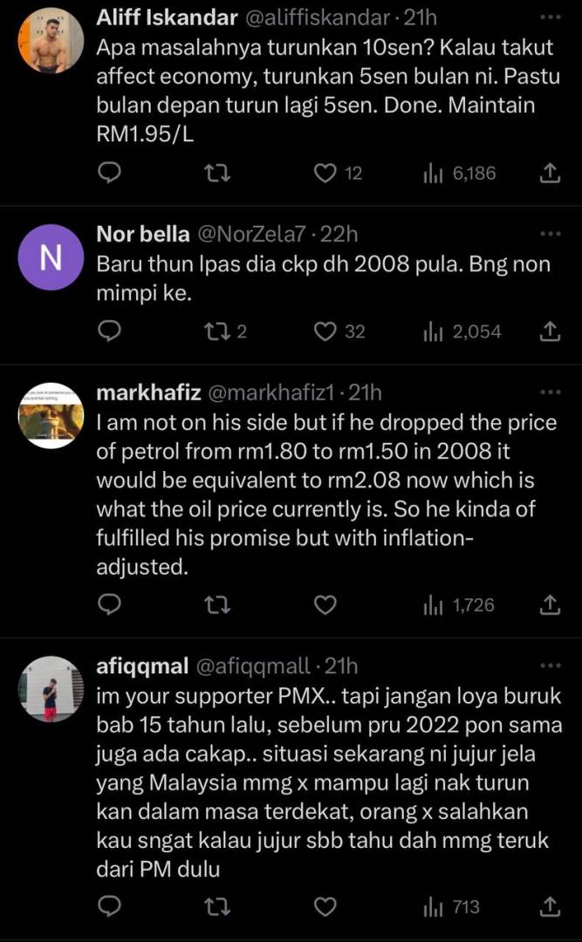Open more options on Aliff Iskandar's tweet
The width and height of the screenshot is (582, 942).
click(x=550, y=17)
